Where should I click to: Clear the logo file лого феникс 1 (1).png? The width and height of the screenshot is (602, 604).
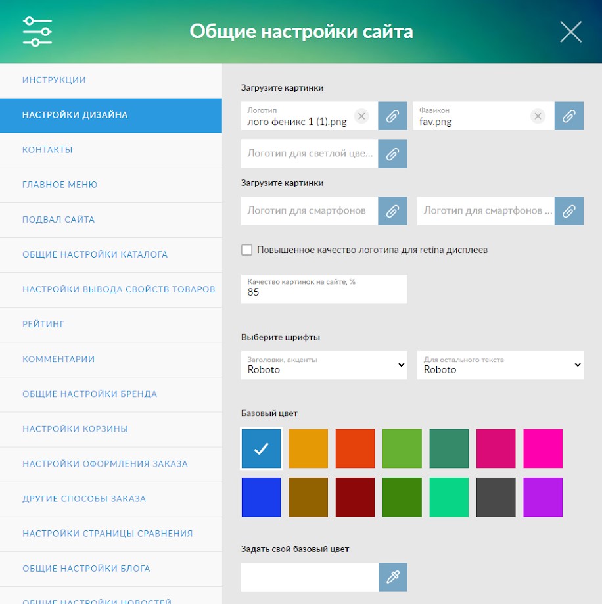coord(361,116)
